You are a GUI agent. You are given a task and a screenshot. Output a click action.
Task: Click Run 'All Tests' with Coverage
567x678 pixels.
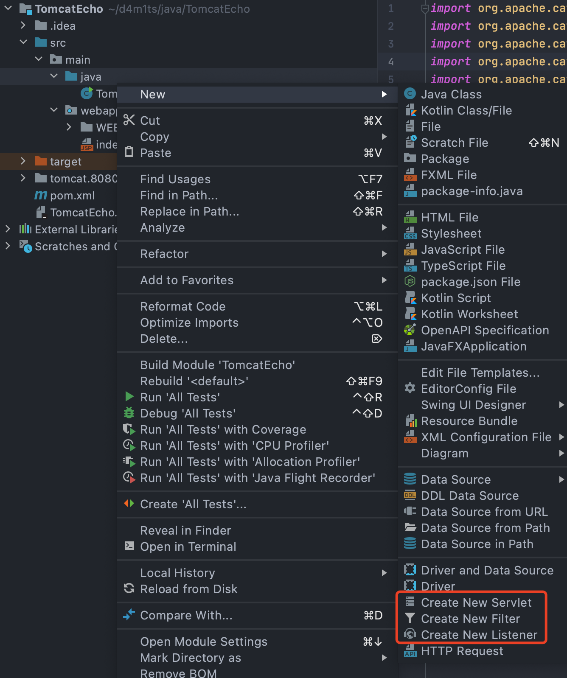(x=223, y=429)
